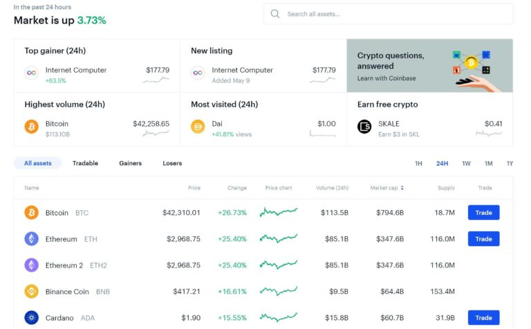Screen dimensions: 531x329
Task: Select the All assets tab
Action: [x=37, y=163]
